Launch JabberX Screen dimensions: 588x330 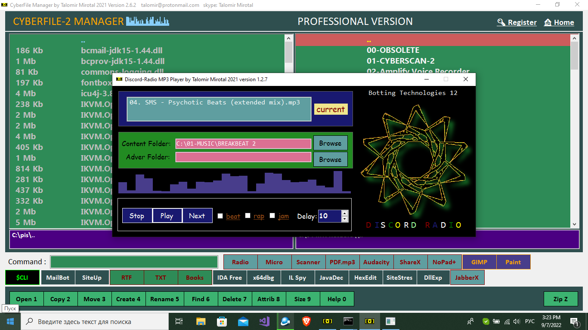click(x=467, y=278)
